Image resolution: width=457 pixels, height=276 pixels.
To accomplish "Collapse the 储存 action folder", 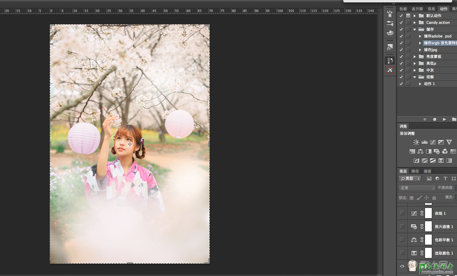I will pos(414,29).
